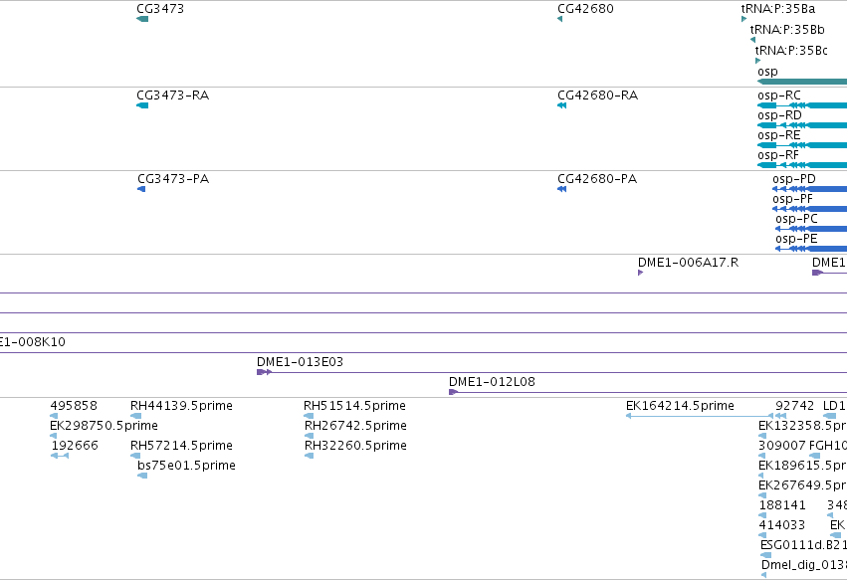Select the ESG0111d.B21 EST glyph

766,556
